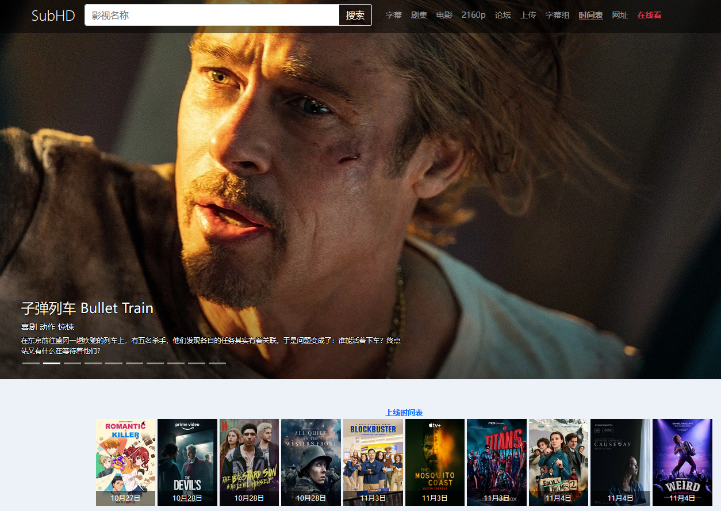Open the 时间表 nav item

591,15
